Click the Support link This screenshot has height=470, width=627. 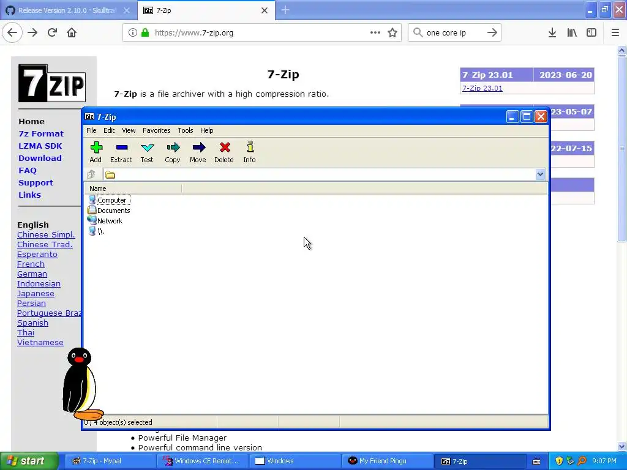click(36, 182)
